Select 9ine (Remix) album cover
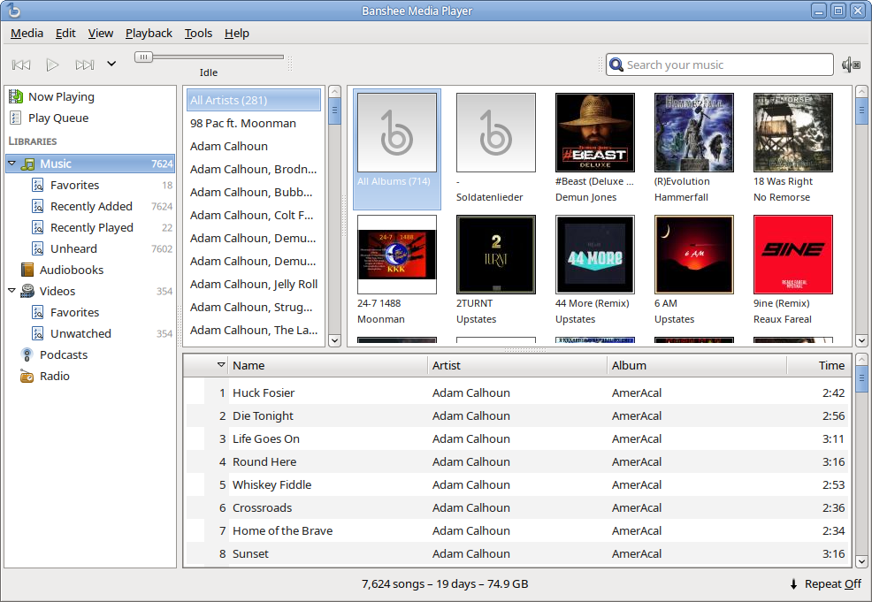Screen dimensions: 872x602 [x=793, y=255]
